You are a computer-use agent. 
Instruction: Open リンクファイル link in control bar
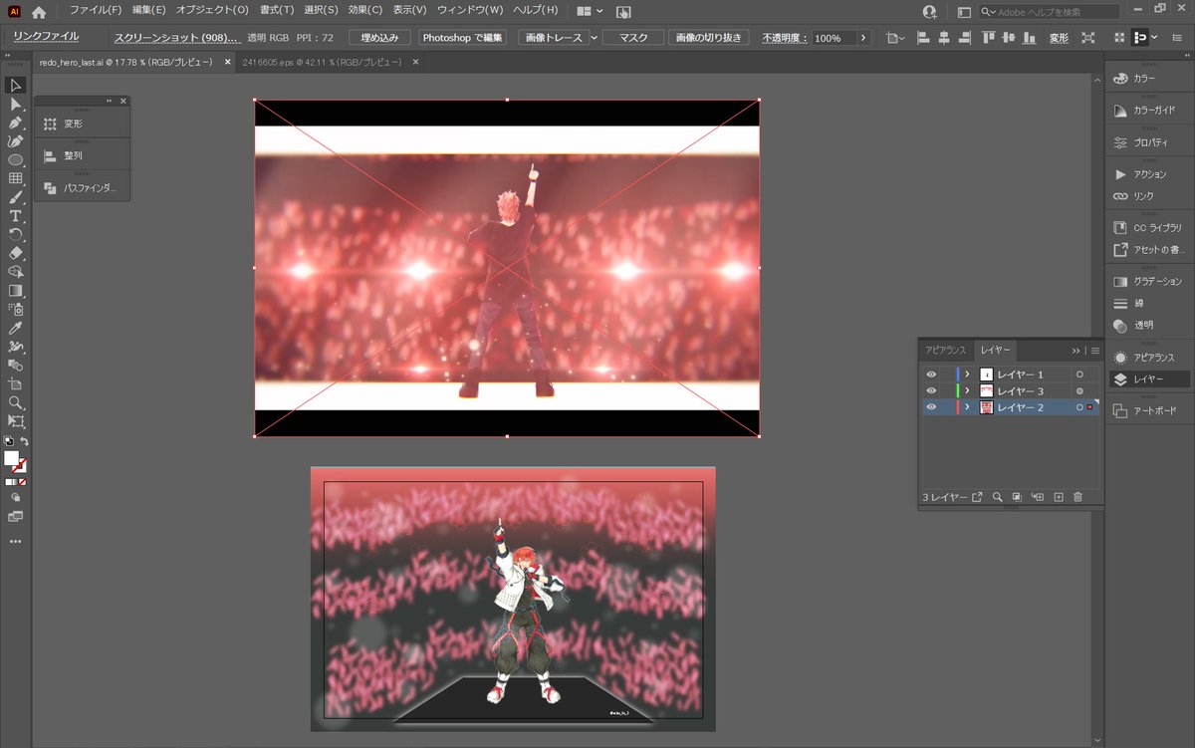point(46,37)
